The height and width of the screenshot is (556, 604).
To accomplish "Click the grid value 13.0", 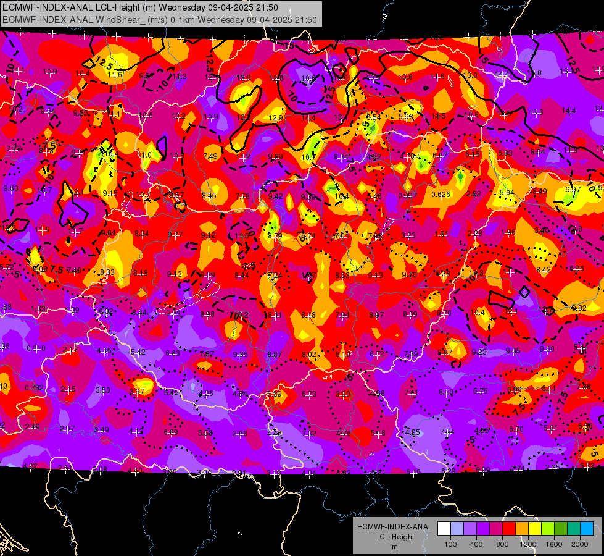I will 470,75.
